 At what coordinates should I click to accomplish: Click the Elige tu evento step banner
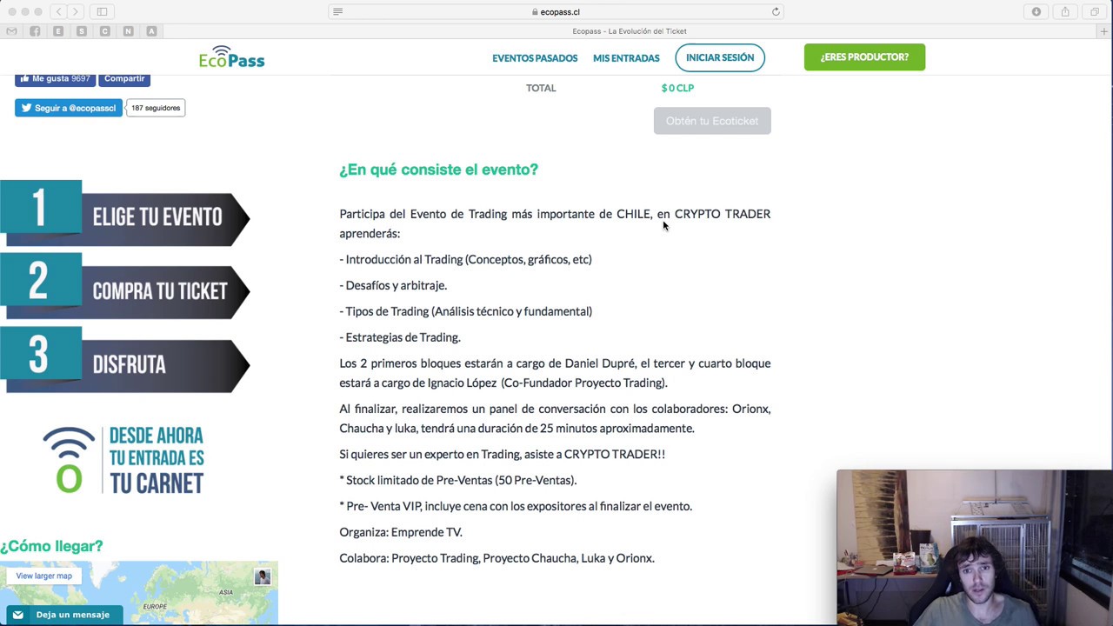[x=125, y=213]
